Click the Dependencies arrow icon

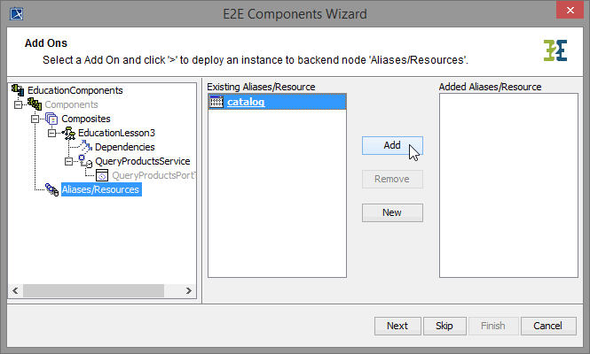pos(86,147)
